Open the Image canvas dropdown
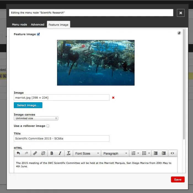 point(36,118)
